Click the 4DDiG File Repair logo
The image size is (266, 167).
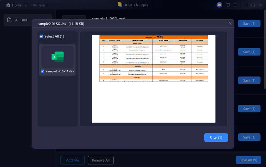point(120,5)
